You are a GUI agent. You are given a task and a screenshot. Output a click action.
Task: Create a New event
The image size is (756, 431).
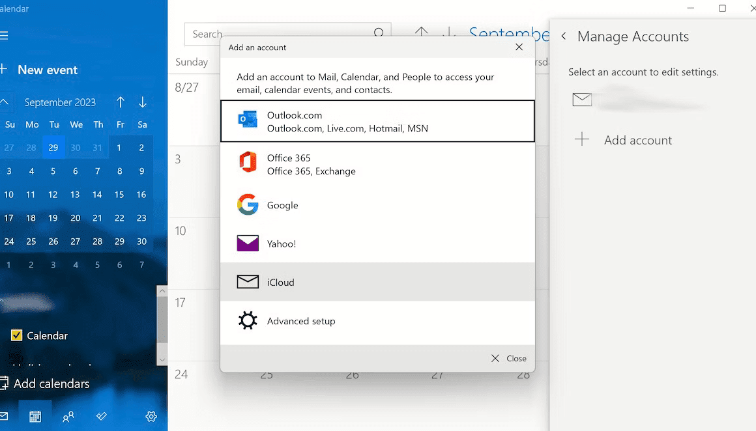coord(39,70)
